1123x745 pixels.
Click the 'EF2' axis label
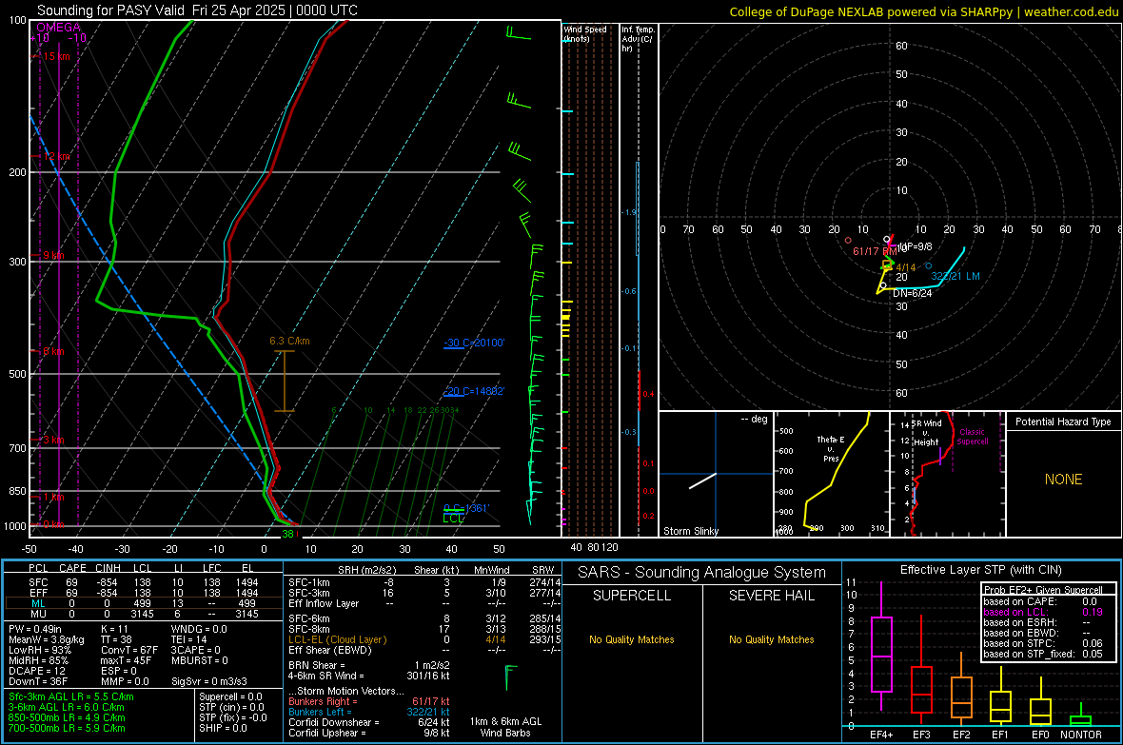pyautogui.click(x=961, y=735)
